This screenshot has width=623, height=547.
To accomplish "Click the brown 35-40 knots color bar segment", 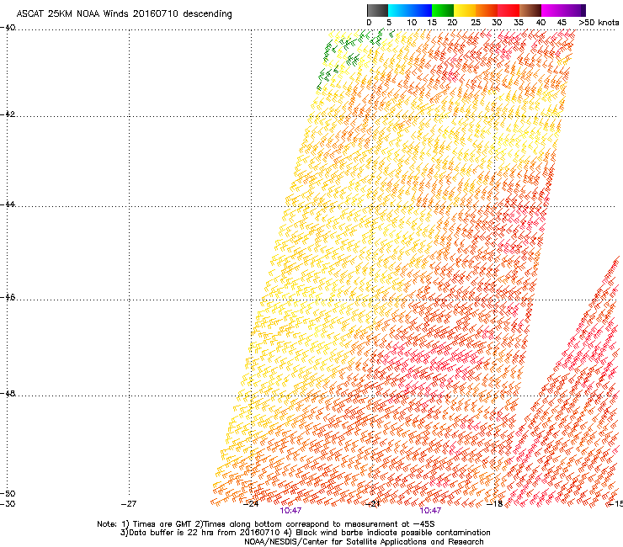I will (x=530, y=10).
